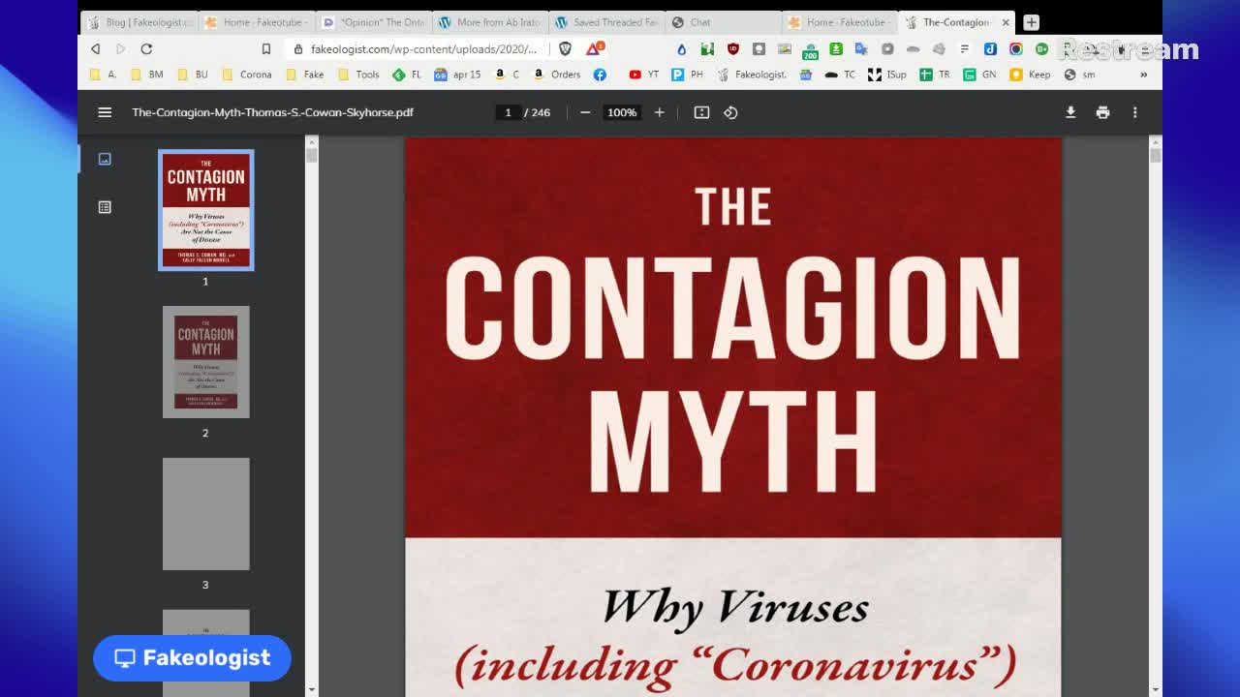Open the PH bookmark
Viewport: 1240px width, 697px height.
pos(687,75)
